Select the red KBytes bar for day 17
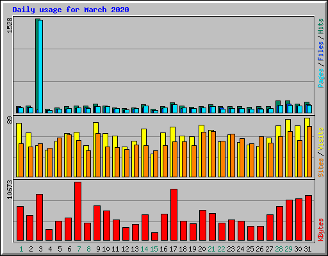The height and width of the screenshot is (256, 328). (174, 214)
